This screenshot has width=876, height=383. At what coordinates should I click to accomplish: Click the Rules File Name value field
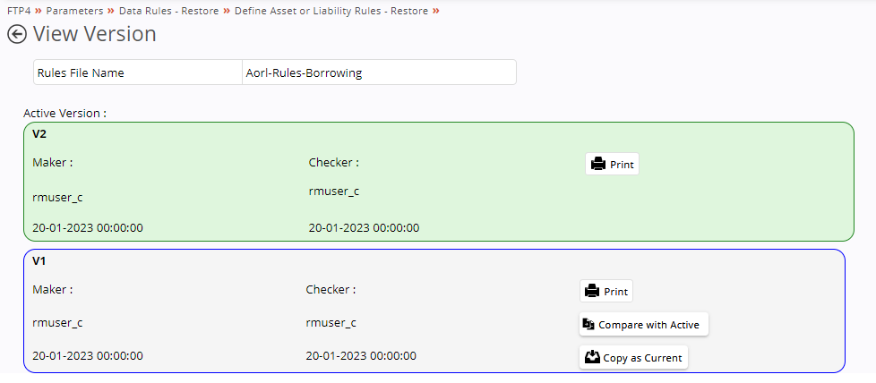point(379,72)
